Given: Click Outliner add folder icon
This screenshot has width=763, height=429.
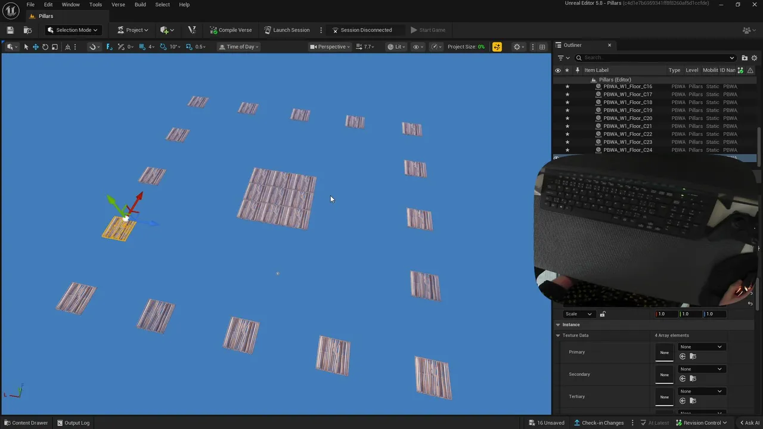Looking at the screenshot, I should coord(745,58).
